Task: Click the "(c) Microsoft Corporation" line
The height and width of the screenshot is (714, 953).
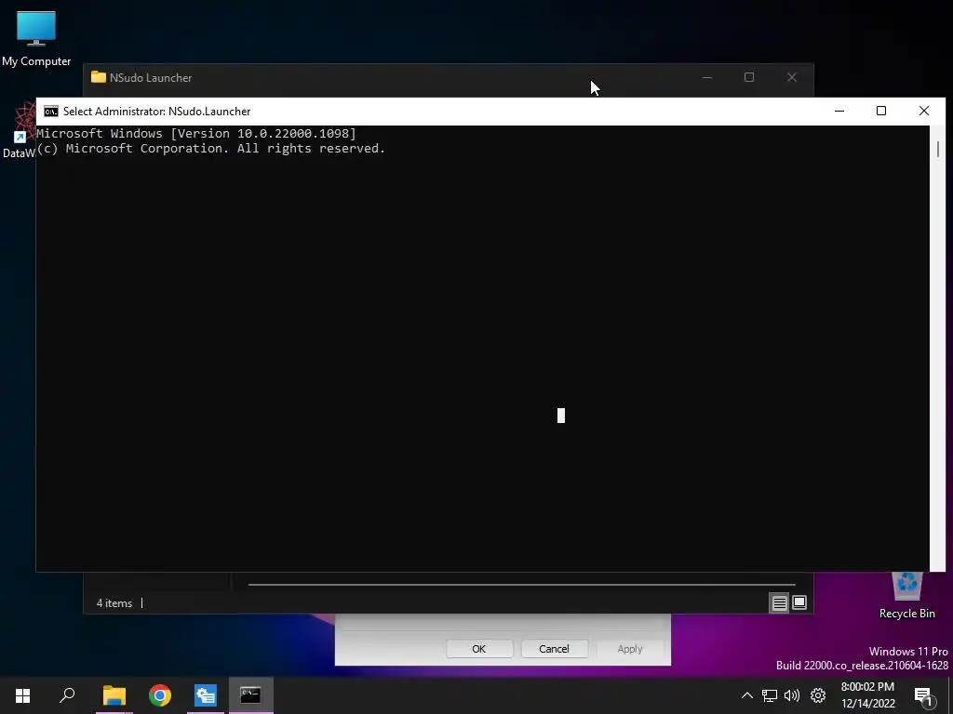Action: click(211, 149)
